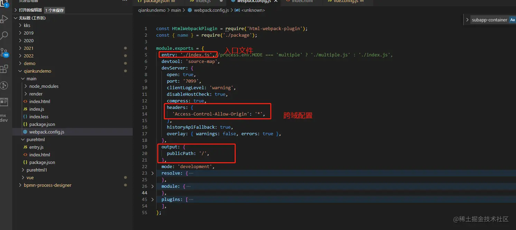The width and height of the screenshot is (516, 230).
Task: Click the main breadcrumb segment
Action: pos(176,10)
